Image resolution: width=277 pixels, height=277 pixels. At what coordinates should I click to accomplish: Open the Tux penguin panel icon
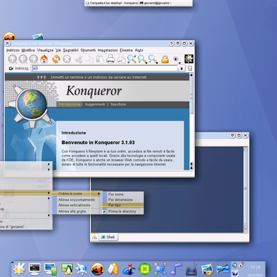[66, 269]
